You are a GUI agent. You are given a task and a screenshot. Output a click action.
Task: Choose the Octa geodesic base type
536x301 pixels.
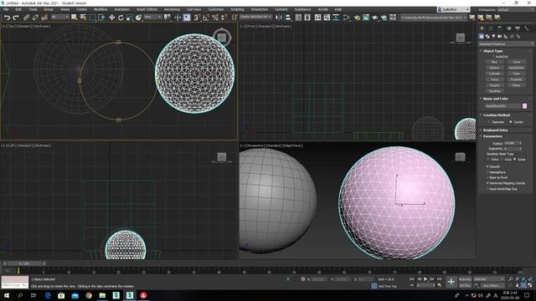pos(506,160)
